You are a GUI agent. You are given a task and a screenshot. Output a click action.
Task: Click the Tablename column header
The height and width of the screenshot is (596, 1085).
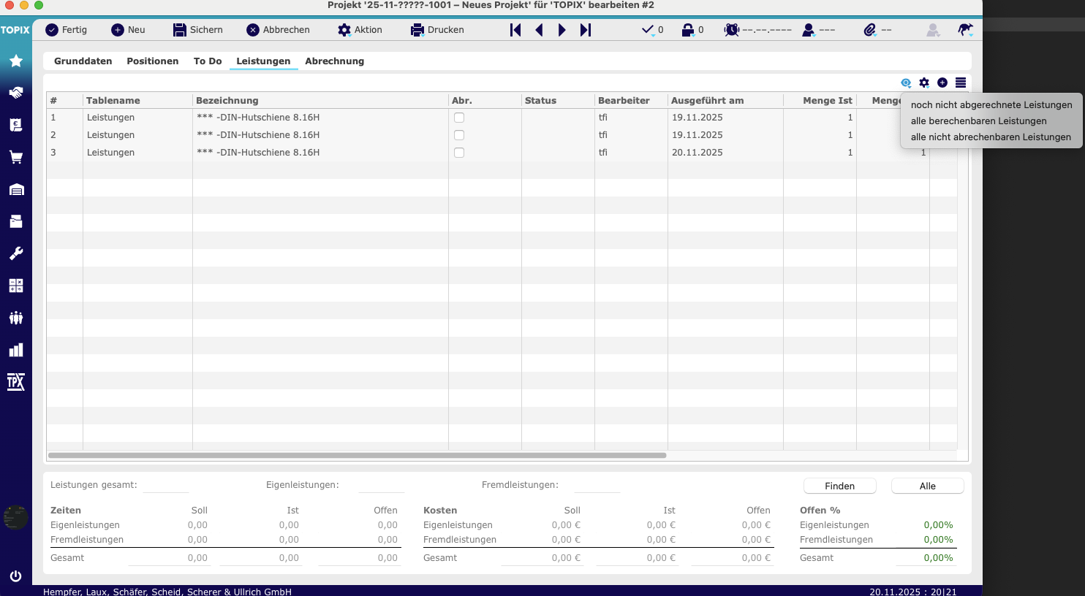tap(137, 101)
